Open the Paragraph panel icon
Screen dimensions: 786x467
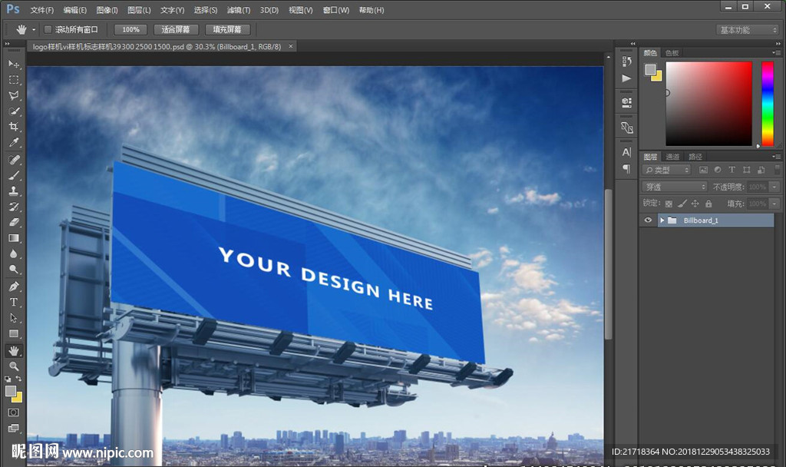(x=626, y=168)
